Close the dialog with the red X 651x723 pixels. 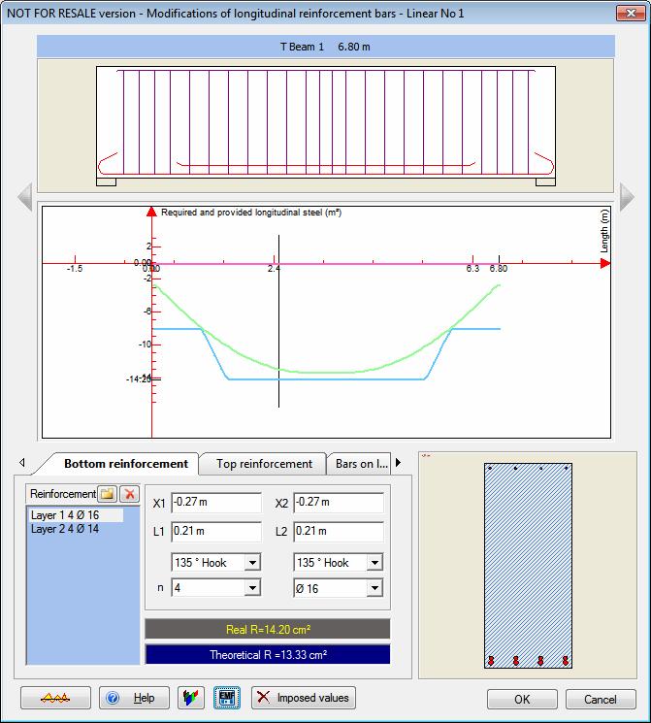[631, 13]
